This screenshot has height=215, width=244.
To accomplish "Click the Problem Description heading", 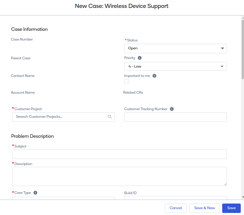I will [32, 136].
